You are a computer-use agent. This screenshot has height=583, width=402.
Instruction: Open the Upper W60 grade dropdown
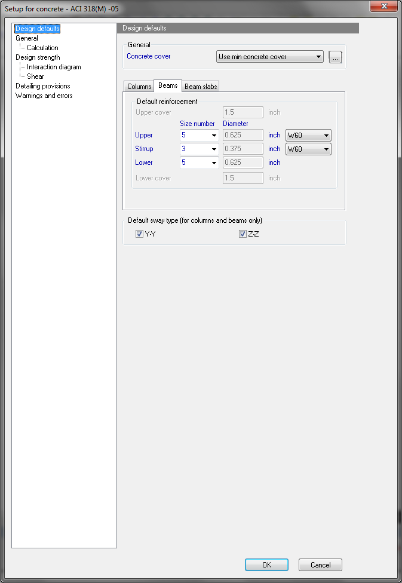308,135
